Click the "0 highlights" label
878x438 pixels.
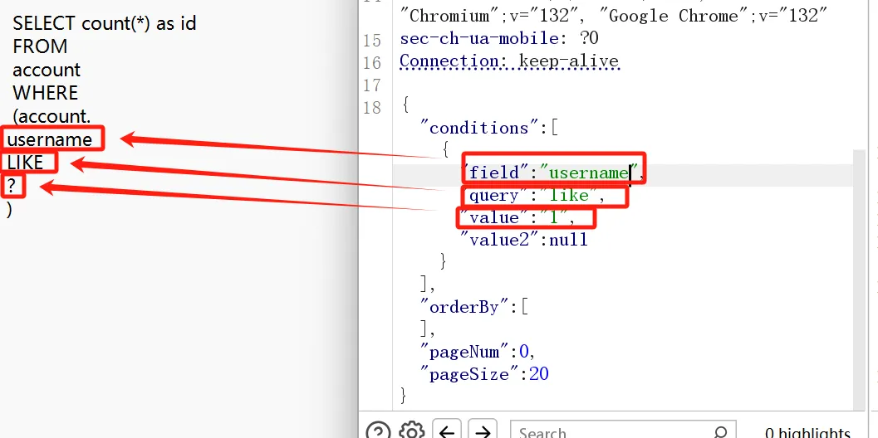807,432
